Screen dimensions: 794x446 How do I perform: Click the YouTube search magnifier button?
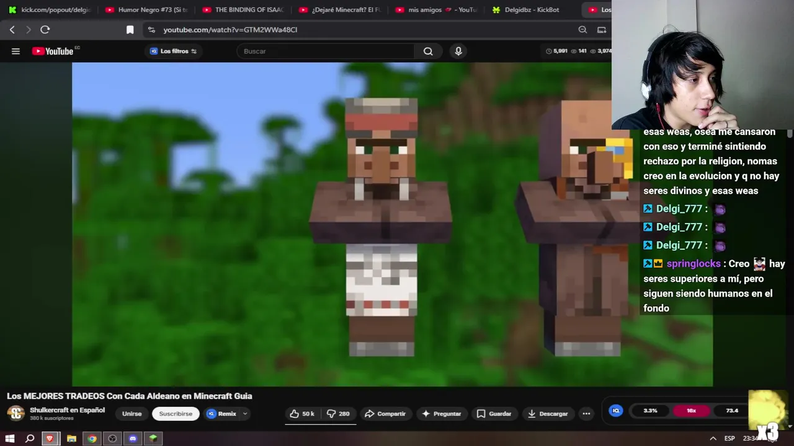428,51
